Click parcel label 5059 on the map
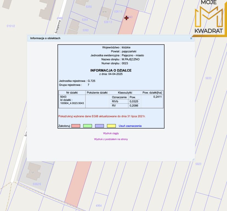Image resolution: width=227 pixels, height=211 pixels. (x=85, y=20)
